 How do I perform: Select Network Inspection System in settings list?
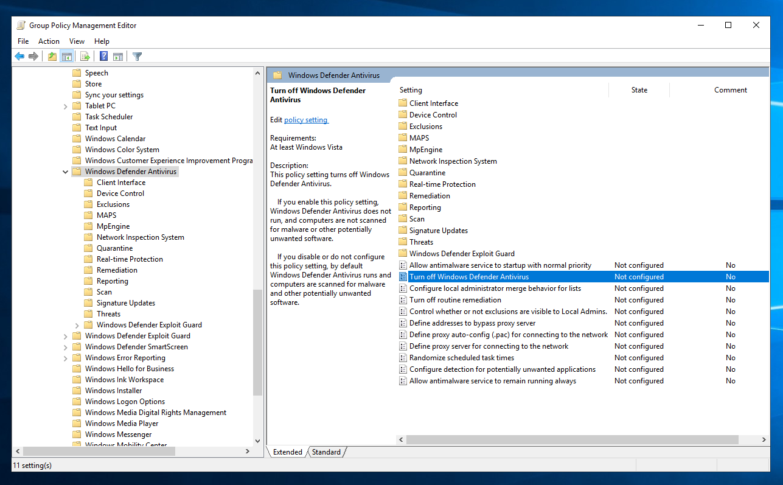(x=453, y=161)
